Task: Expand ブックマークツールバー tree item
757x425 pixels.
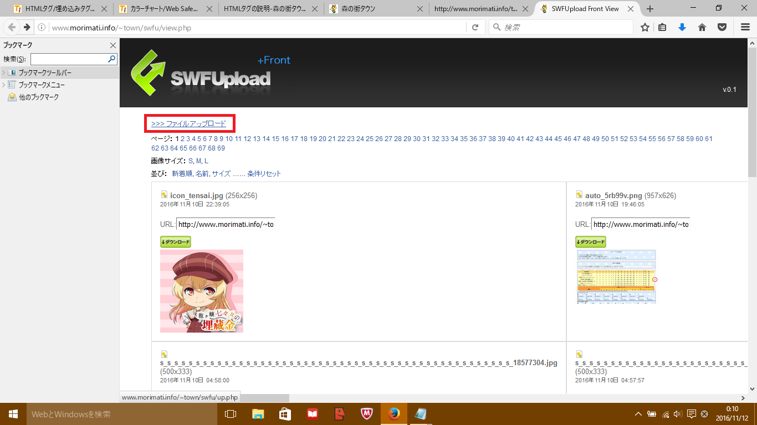Action: pos(3,72)
